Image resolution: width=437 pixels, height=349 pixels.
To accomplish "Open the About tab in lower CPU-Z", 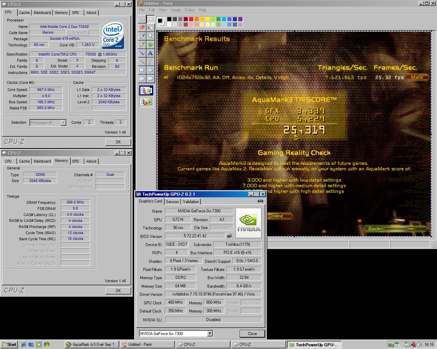I will point(91,161).
